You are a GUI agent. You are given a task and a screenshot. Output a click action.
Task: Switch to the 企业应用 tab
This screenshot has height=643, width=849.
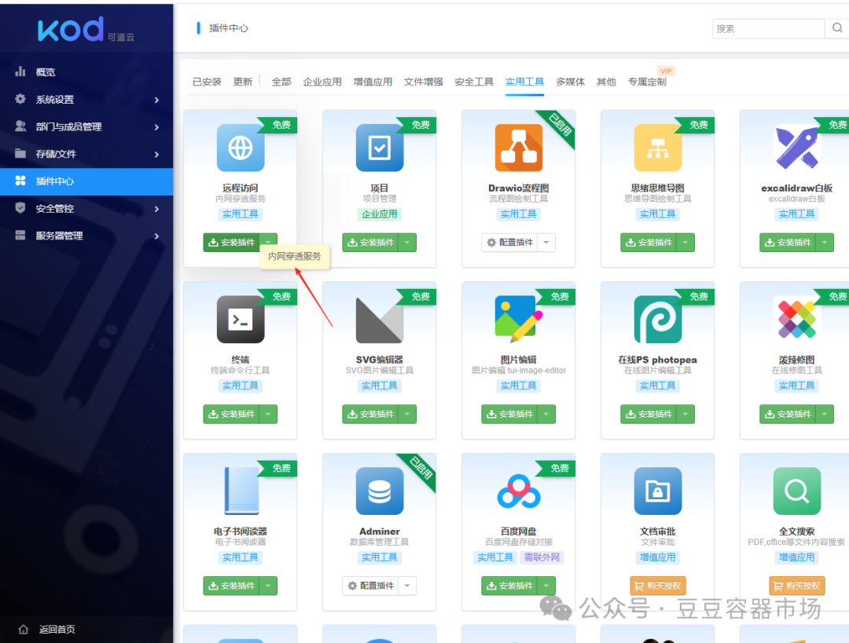(x=322, y=82)
